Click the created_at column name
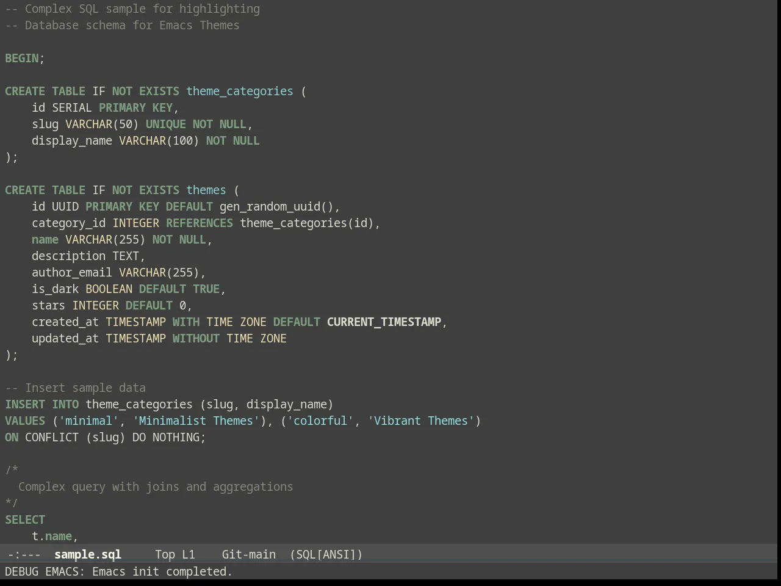Viewport: 781px width, 586px height. [65, 322]
